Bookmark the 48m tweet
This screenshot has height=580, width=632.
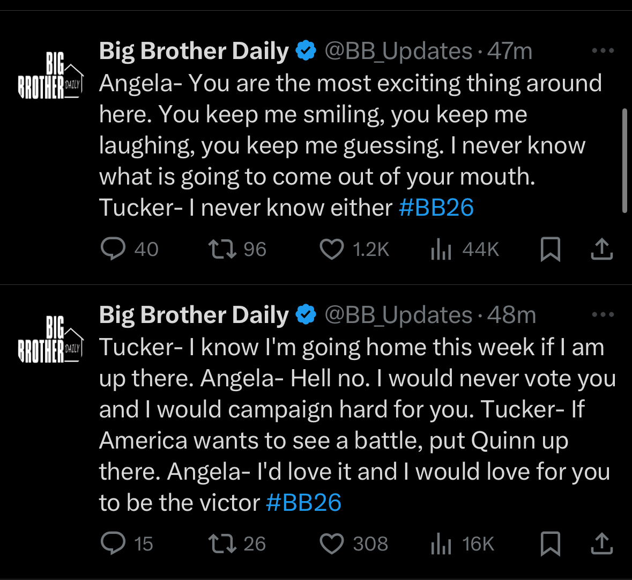(x=550, y=544)
